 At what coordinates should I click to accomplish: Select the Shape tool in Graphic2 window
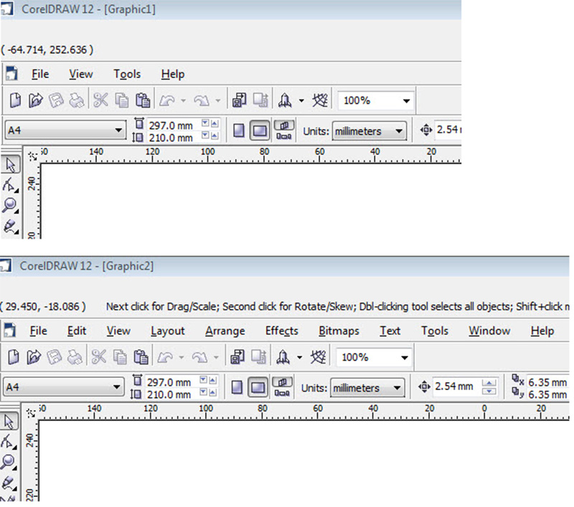[9, 442]
